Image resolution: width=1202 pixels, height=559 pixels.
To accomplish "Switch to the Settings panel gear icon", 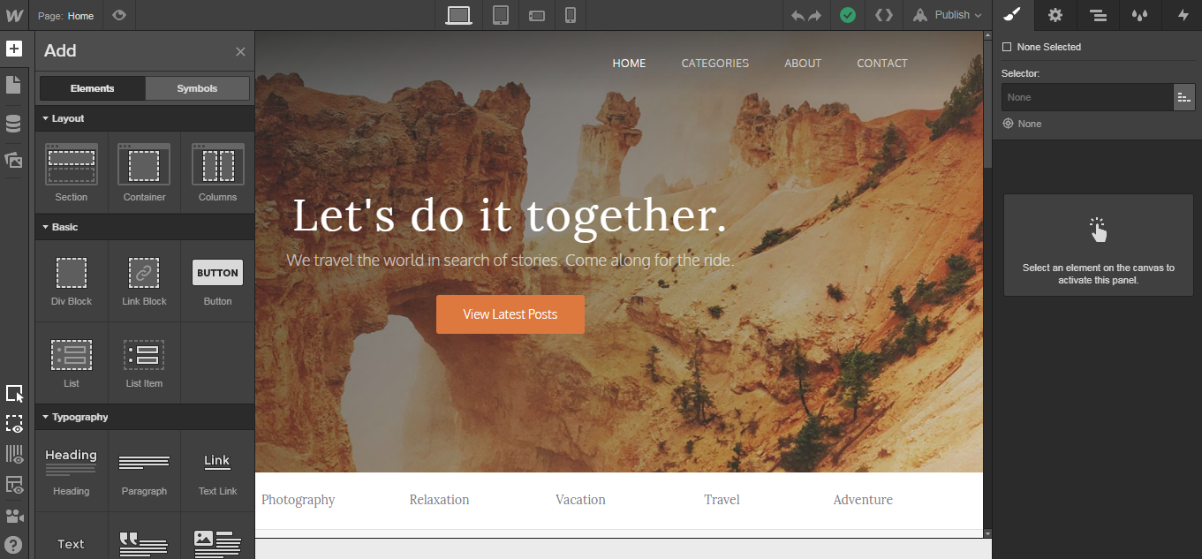I will click(1055, 15).
